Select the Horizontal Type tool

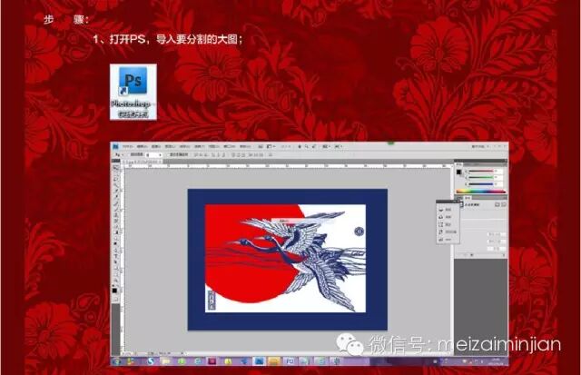(x=115, y=256)
